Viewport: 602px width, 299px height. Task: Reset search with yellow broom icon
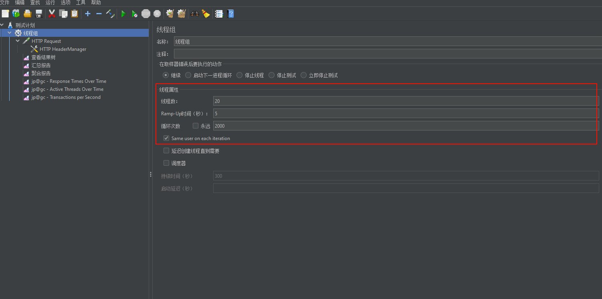(206, 14)
